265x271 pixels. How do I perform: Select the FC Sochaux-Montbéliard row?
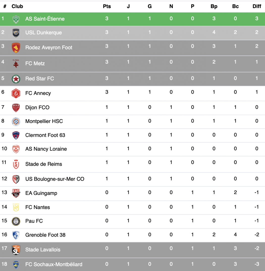tap(132, 264)
